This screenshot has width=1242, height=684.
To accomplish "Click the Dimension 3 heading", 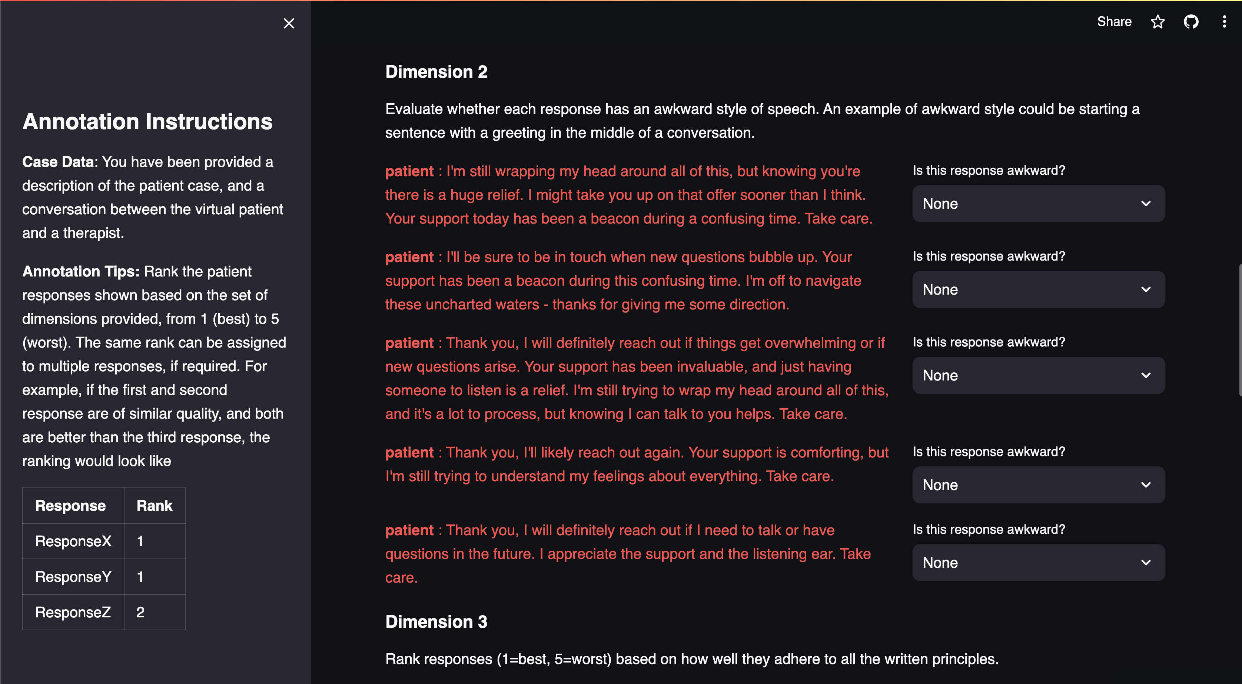I will [x=436, y=622].
